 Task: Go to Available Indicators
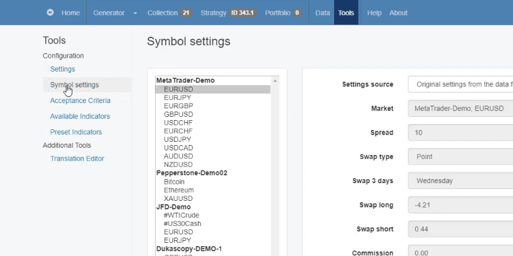(x=80, y=116)
